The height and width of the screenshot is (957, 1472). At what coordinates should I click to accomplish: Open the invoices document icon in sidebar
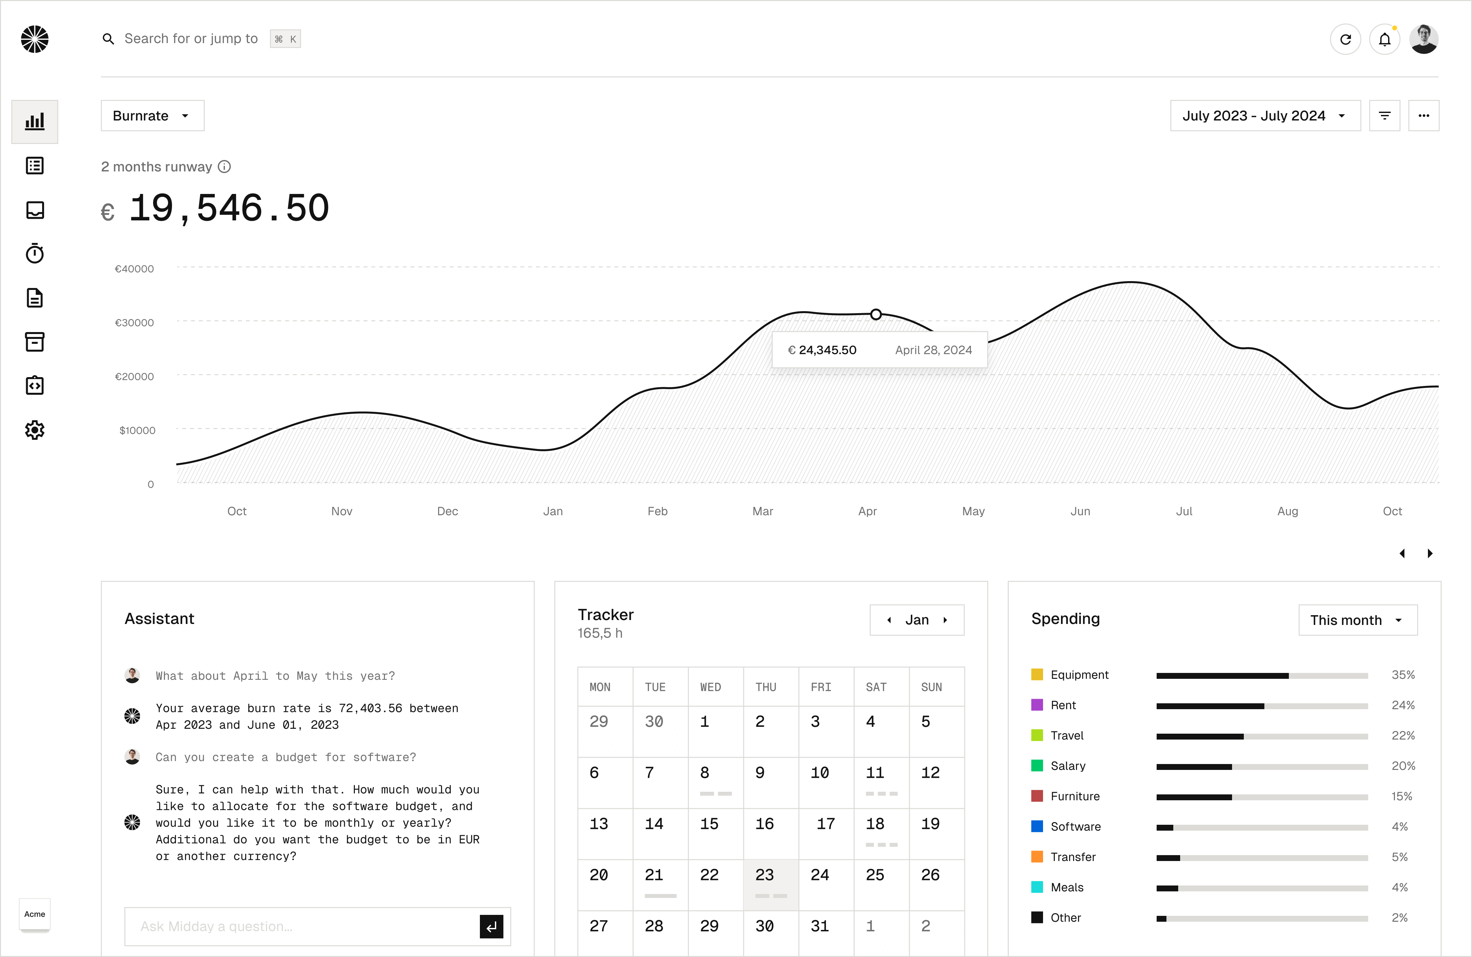tap(35, 297)
